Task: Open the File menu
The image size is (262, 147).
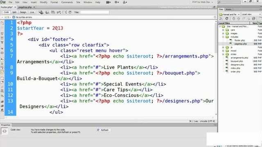Action: (x=10, y=2)
